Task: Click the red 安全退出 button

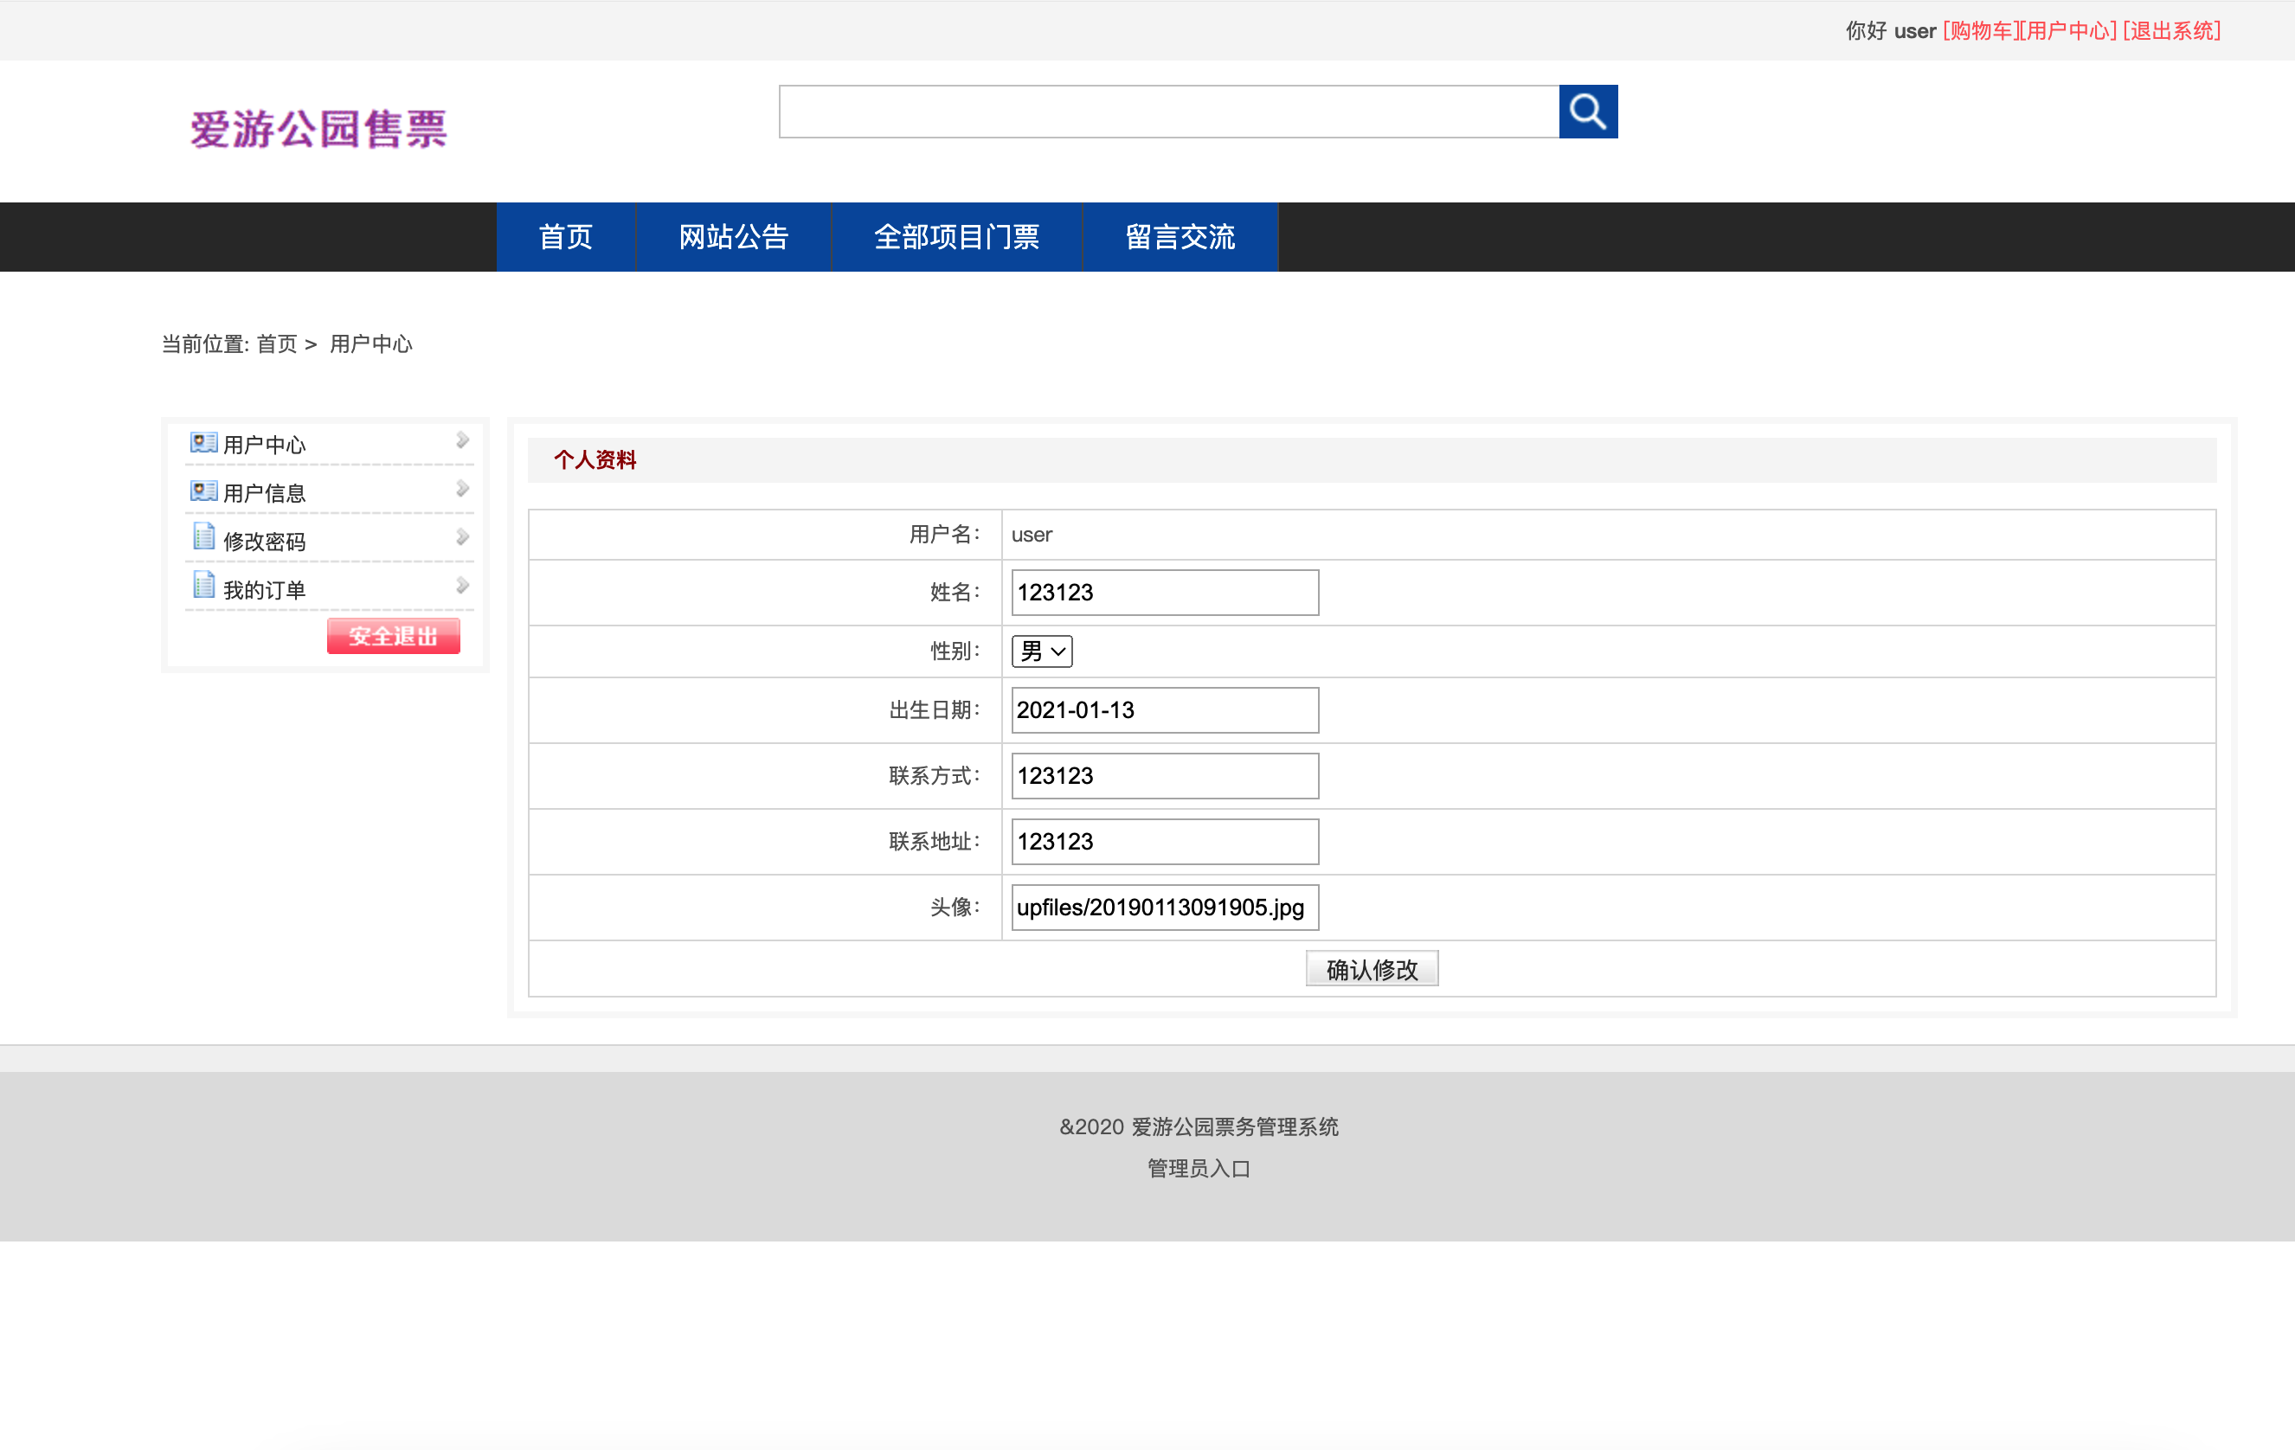Action: point(393,635)
